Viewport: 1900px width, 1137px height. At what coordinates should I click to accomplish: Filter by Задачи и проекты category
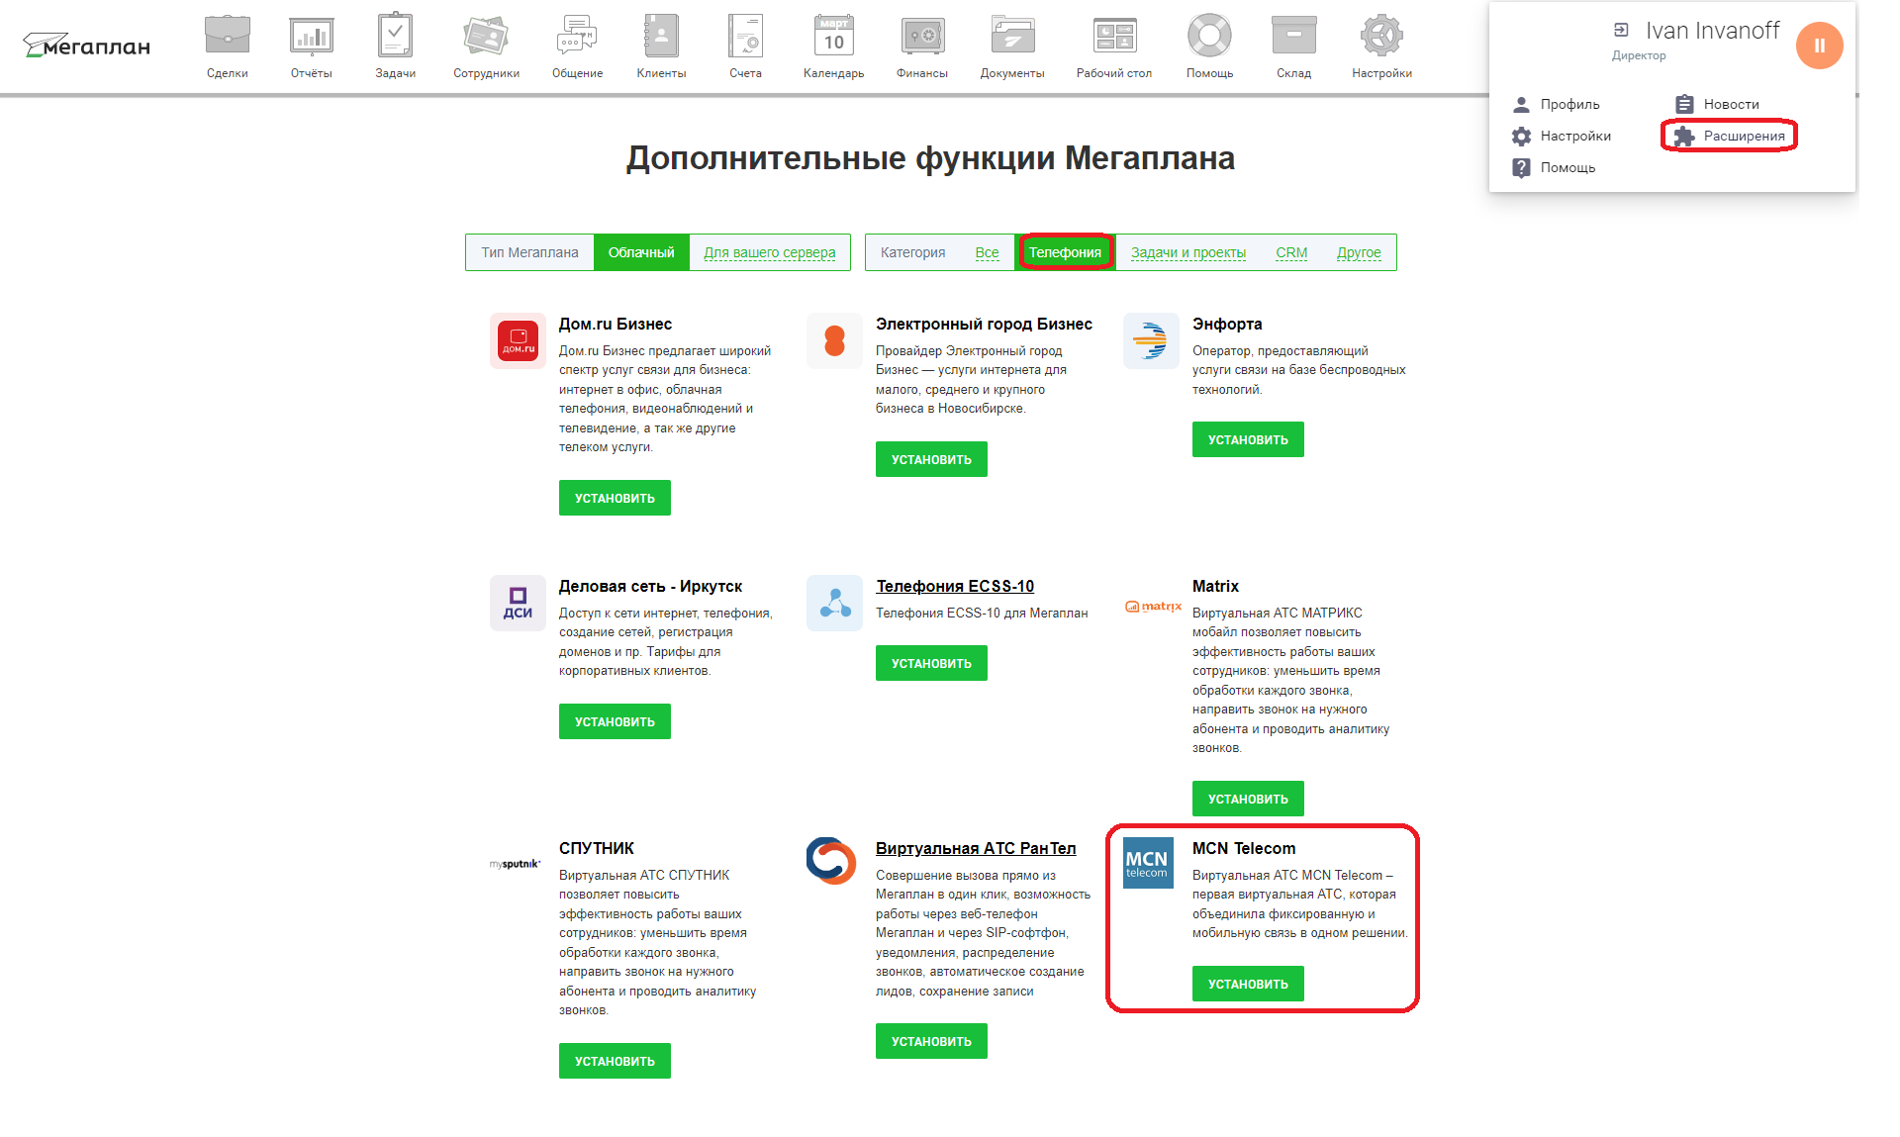click(x=1187, y=252)
